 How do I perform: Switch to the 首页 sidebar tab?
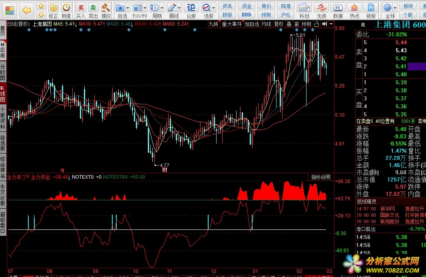pos(3,31)
